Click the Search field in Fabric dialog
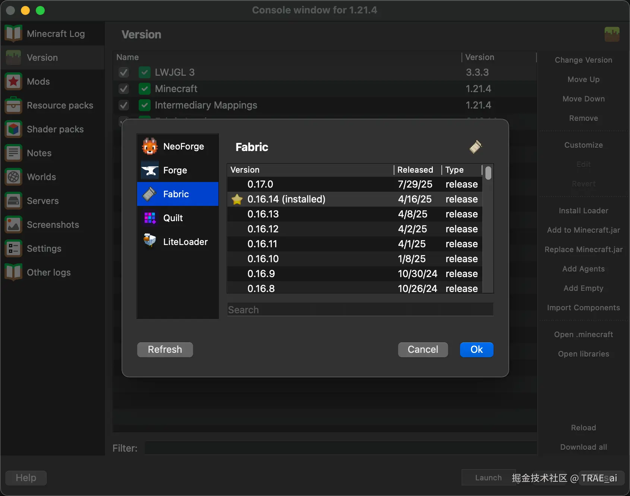This screenshot has width=630, height=496. pos(360,310)
